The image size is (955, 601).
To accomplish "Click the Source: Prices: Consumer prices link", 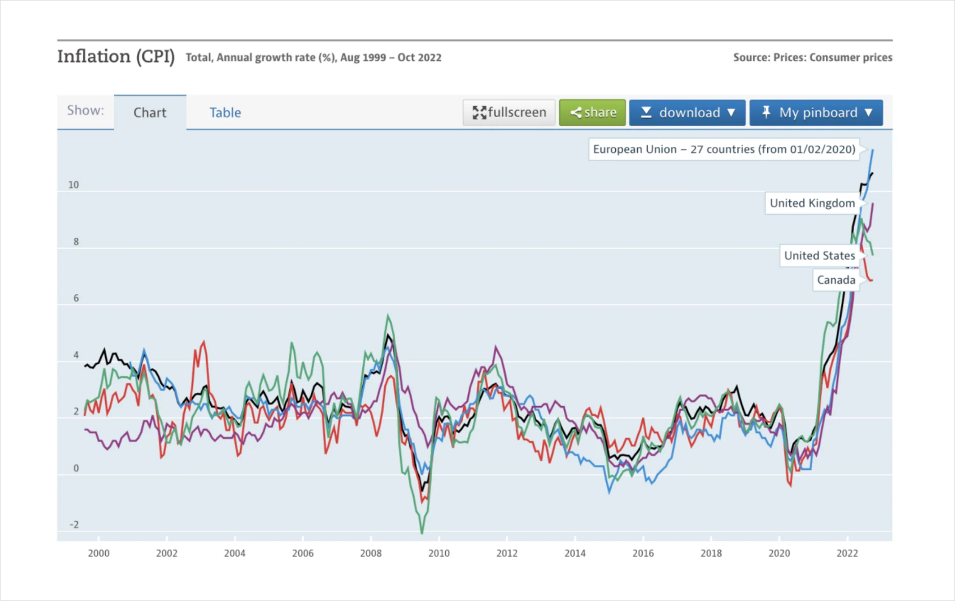I will tap(813, 58).
